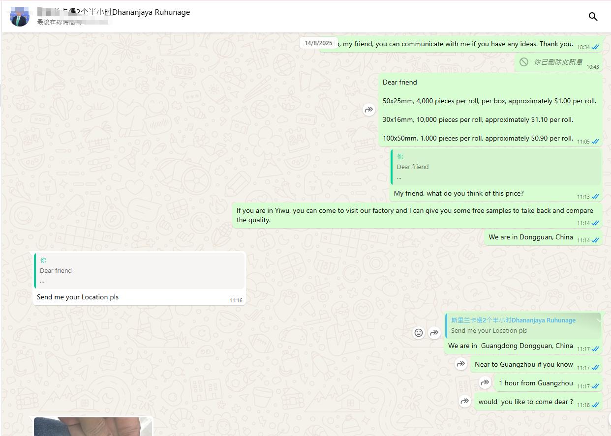The image size is (611, 436).
Task: Click the contact's profile avatar
Action: pyautogui.click(x=20, y=17)
